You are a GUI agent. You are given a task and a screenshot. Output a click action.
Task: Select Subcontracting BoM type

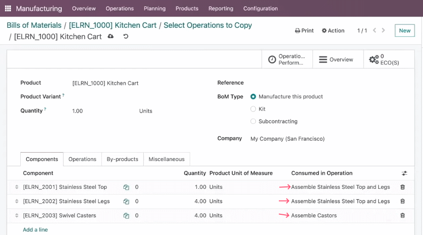click(253, 122)
